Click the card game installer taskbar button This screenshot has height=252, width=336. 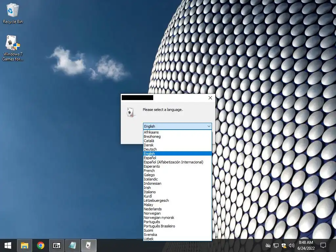[x=89, y=245]
